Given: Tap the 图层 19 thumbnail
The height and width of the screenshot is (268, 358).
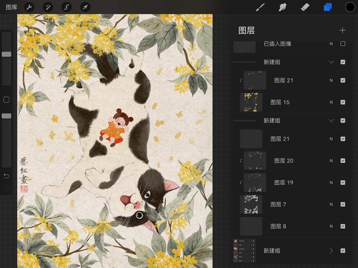Looking at the screenshot, I should pos(255,183).
